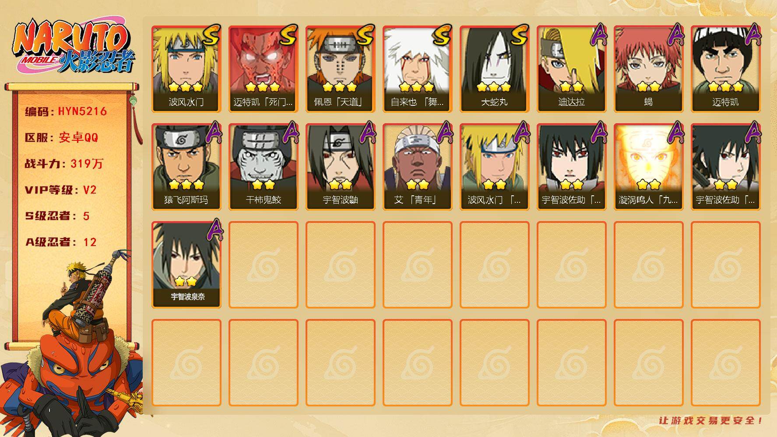Select the white-haired 自来也 card
This screenshot has height=437, width=777.
click(x=417, y=69)
